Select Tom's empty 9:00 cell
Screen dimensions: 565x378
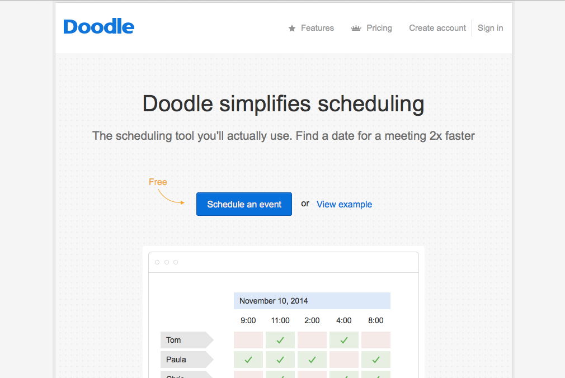tap(248, 340)
